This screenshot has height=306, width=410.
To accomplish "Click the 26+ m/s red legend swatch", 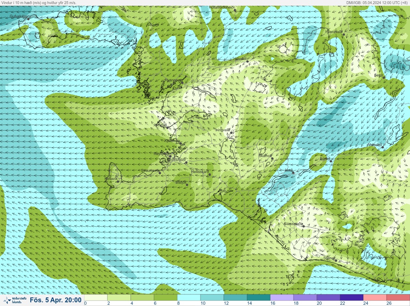I will [398, 297].
